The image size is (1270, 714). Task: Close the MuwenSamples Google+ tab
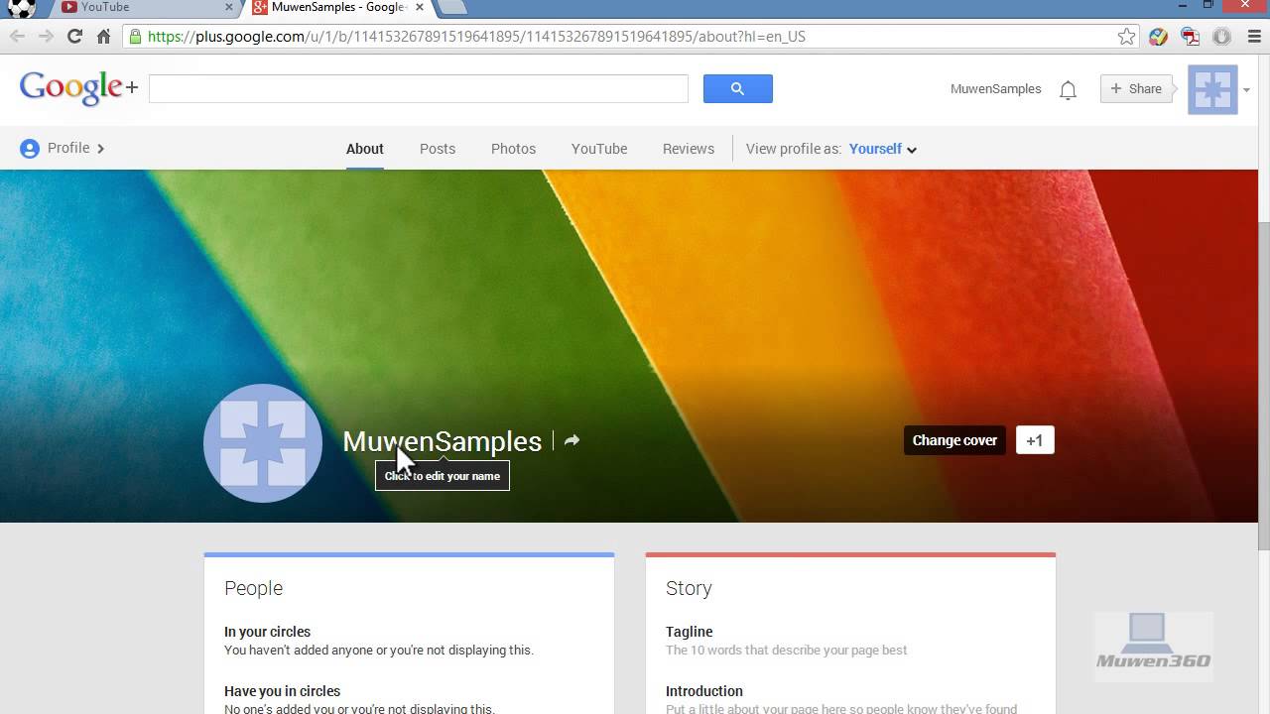coord(419,7)
